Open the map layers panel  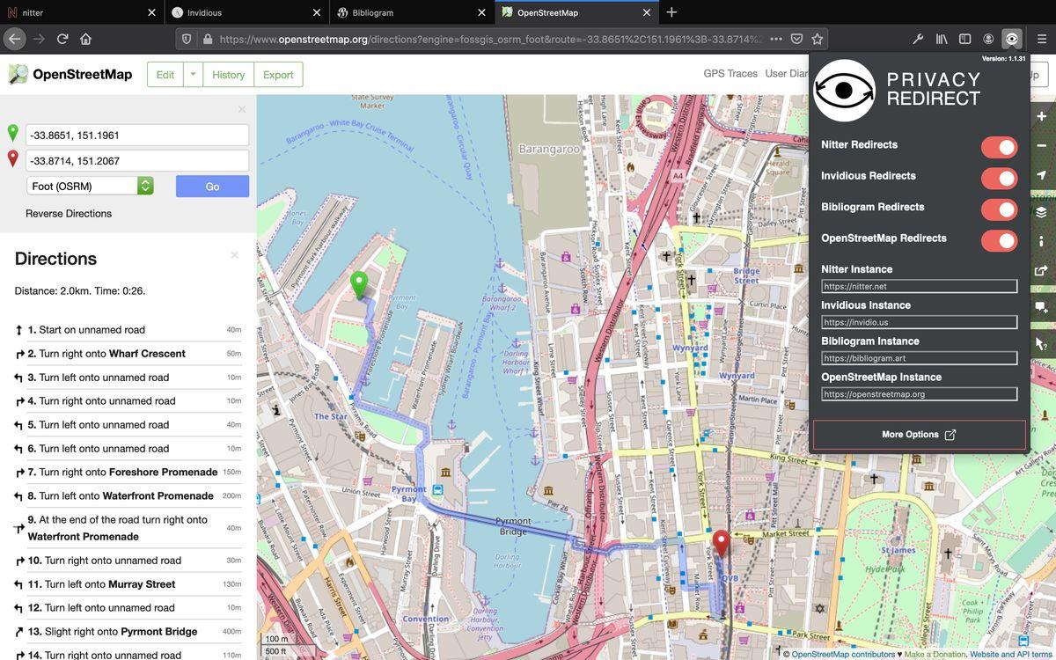(x=1041, y=212)
